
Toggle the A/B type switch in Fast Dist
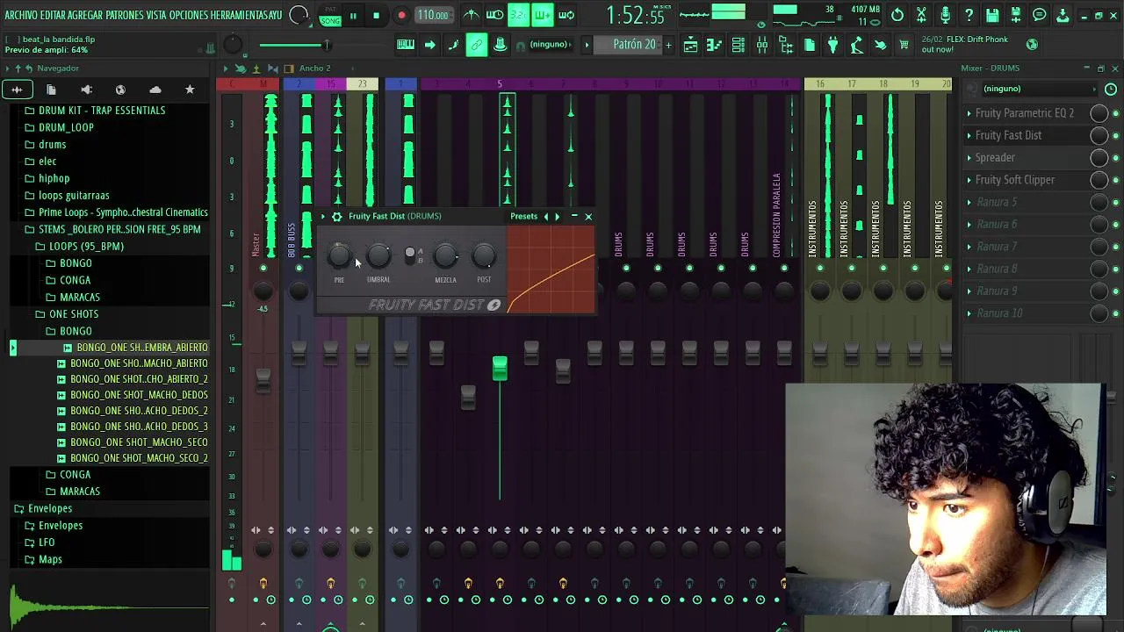pos(410,254)
